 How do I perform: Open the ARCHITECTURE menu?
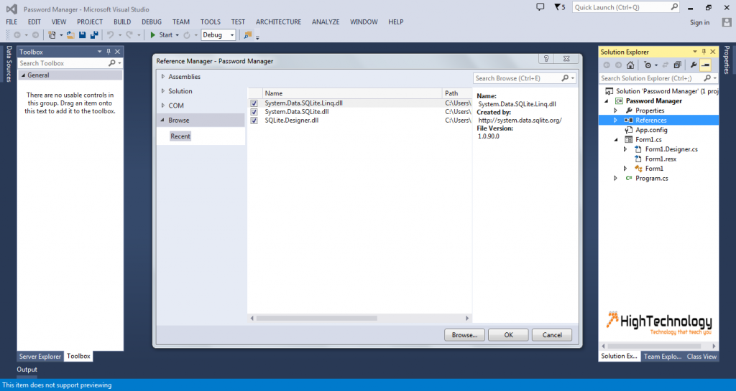click(x=278, y=22)
